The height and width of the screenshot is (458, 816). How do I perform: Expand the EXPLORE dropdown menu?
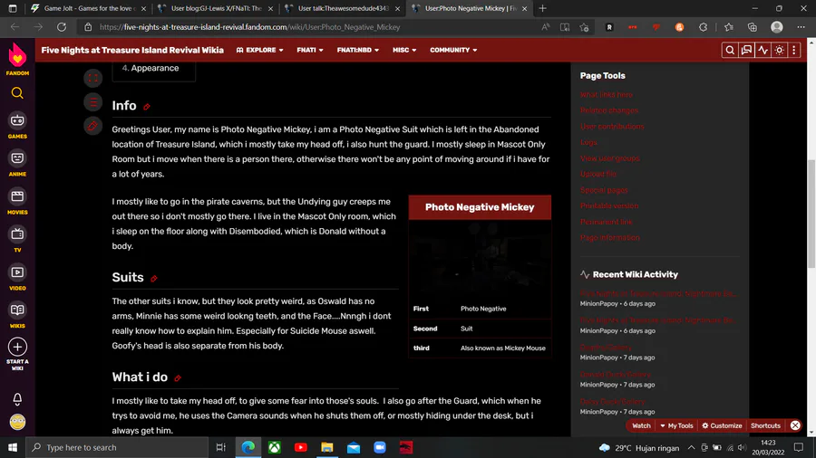point(259,51)
